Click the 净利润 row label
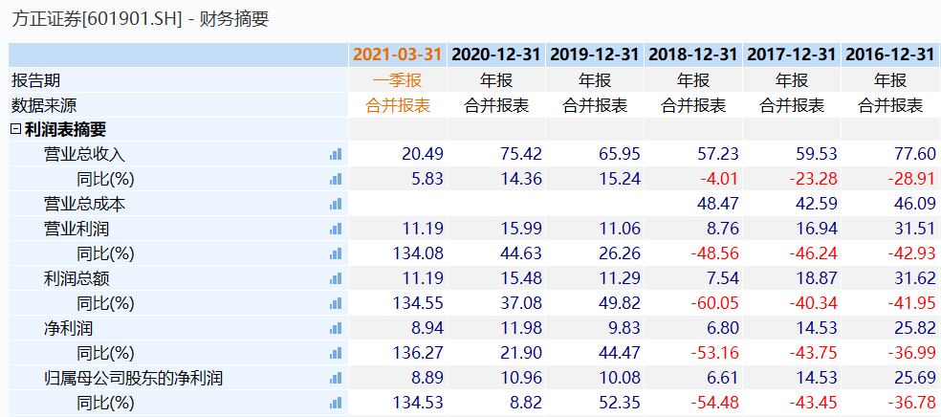The width and height of the screenshot is (941, 417). point(69,328)
